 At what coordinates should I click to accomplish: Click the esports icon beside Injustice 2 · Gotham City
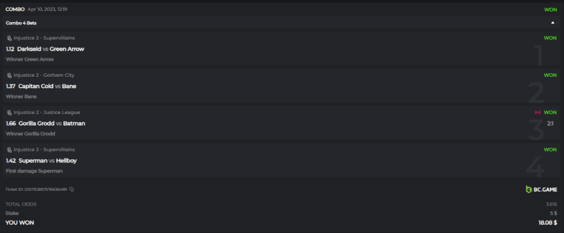click(9, 75)
